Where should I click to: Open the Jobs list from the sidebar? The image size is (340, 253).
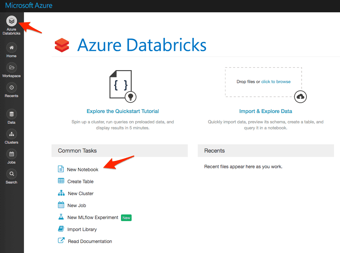tap(11, 155)
